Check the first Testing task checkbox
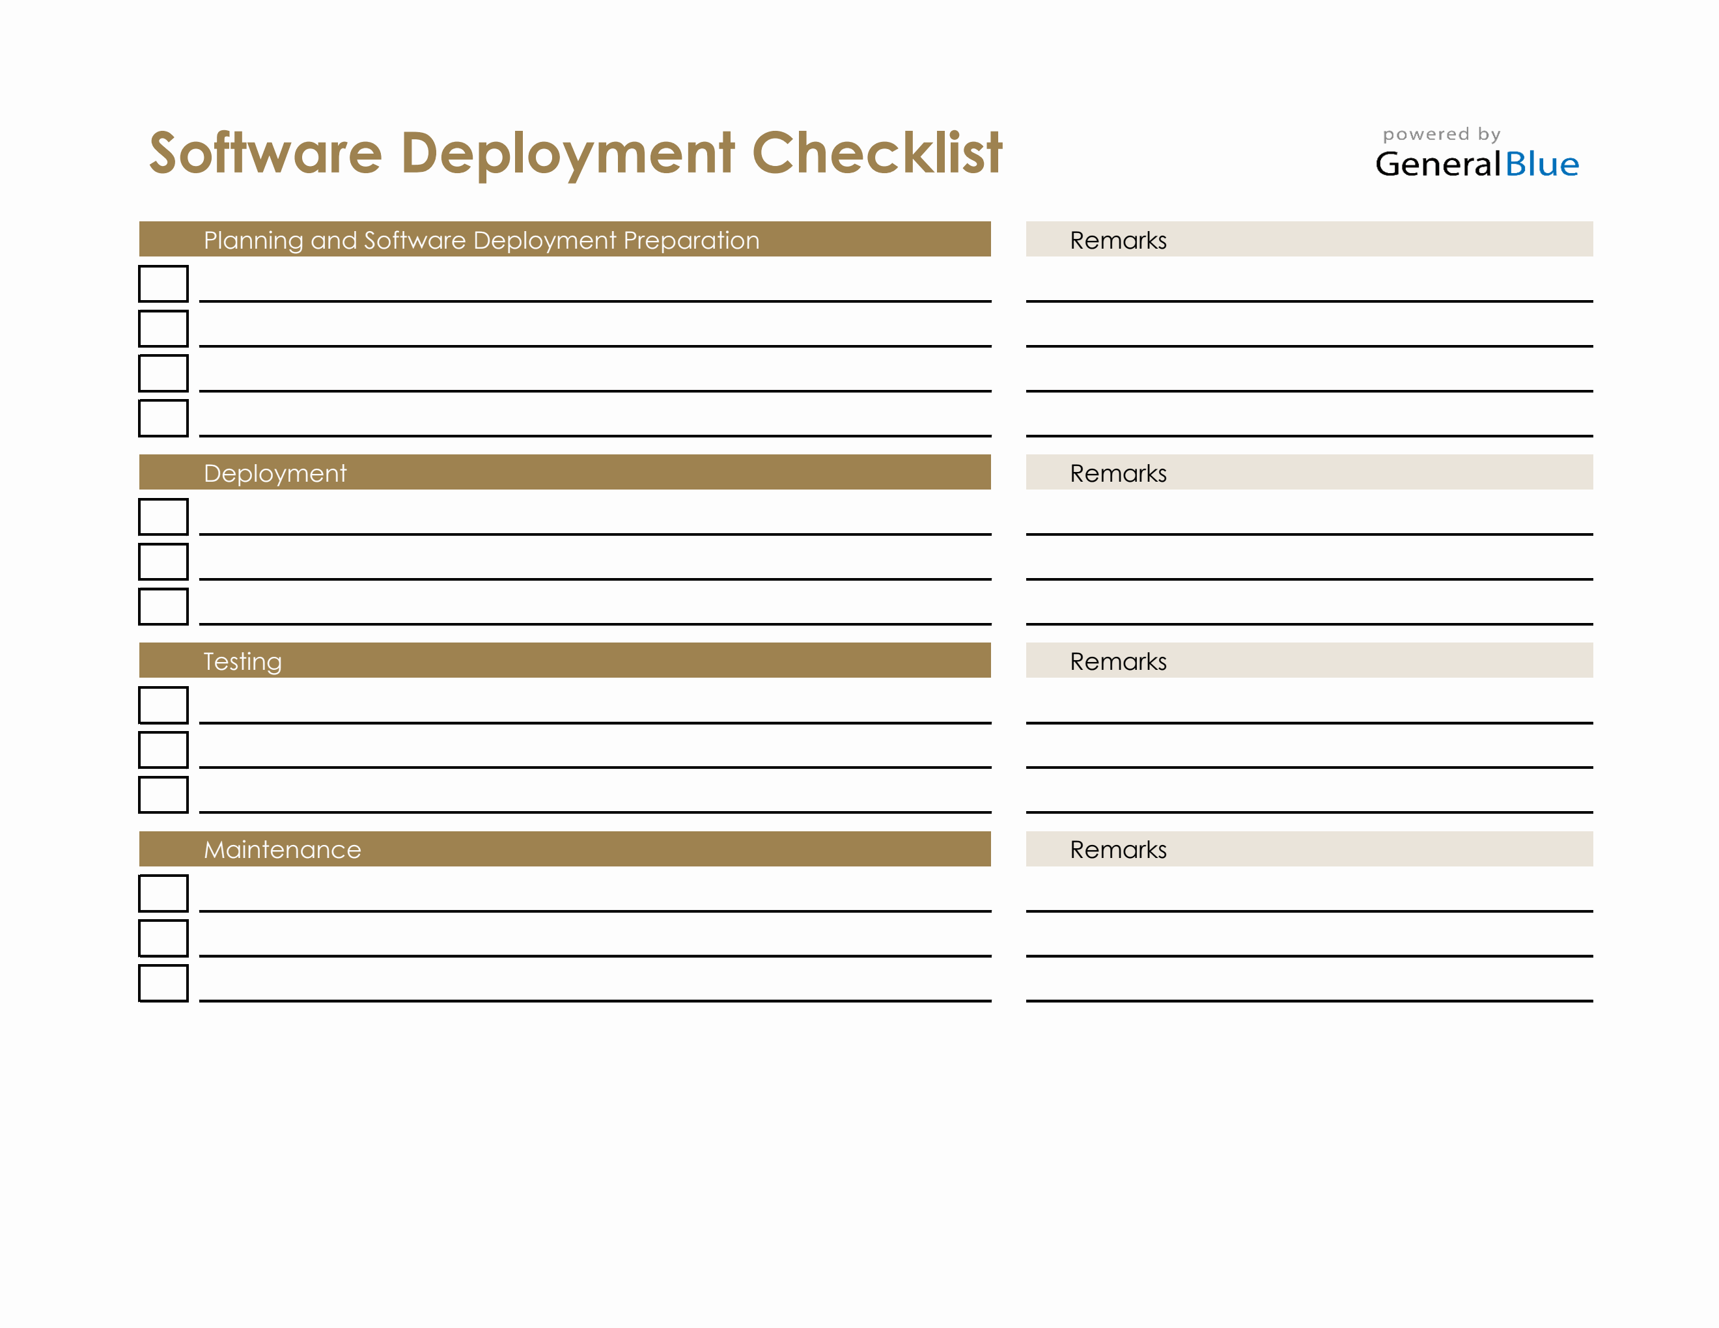The width and height of the screenshot is (1719, 1328). click(x=163, y=706)
